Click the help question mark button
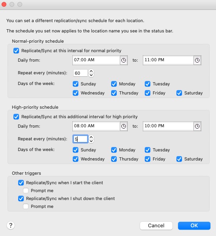The width and height of the screenshot is (216, 236). pos(11,225)
